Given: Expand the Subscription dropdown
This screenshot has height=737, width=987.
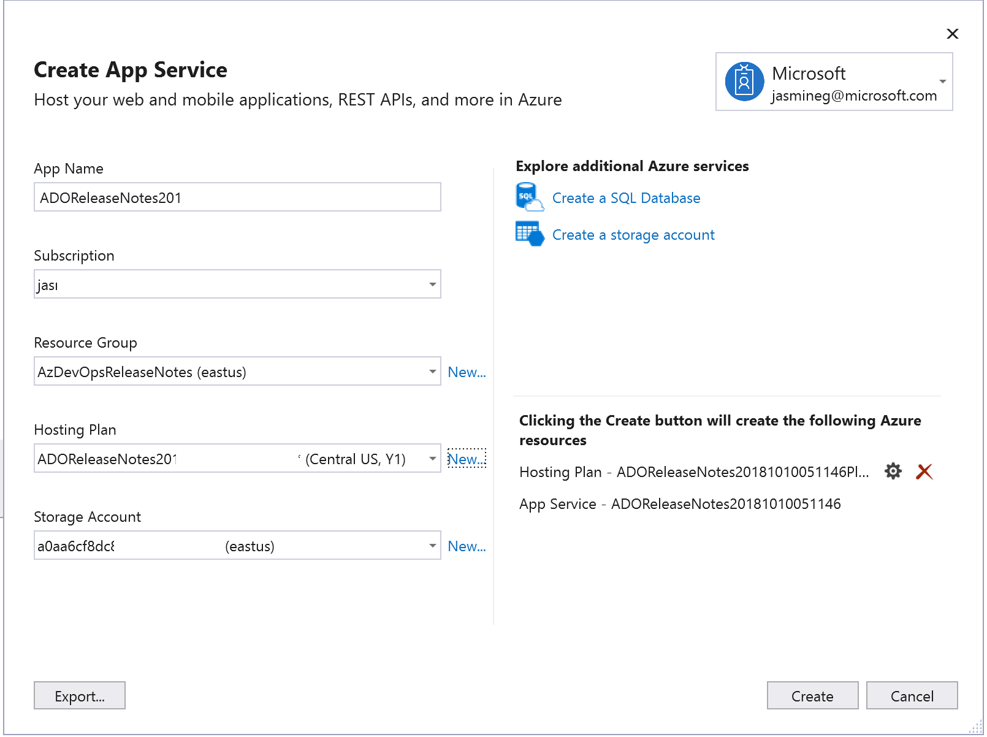Looking at the screenshot, I should point(433,284).
